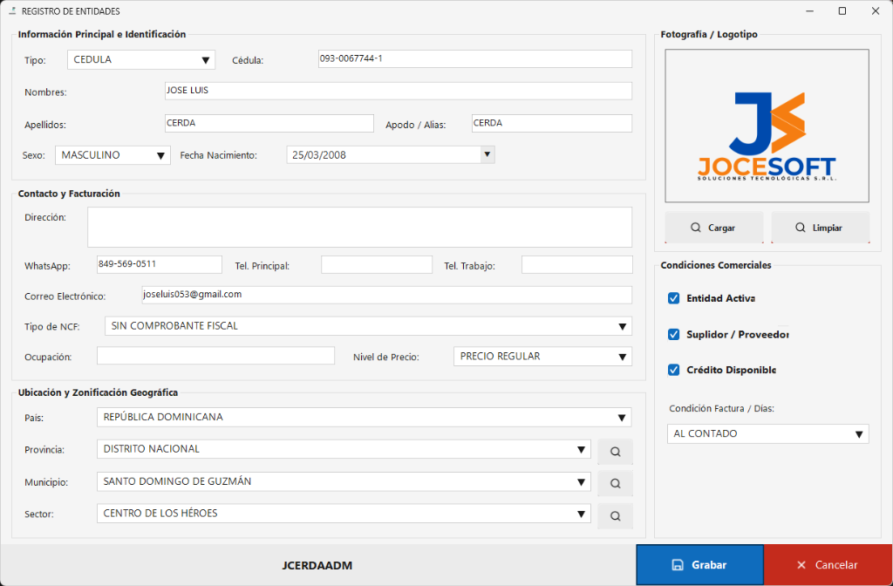This screenshot has height=586, width=893.
Task: Open the Nivel de Precio combo box
Action: [x=542, y=357]
